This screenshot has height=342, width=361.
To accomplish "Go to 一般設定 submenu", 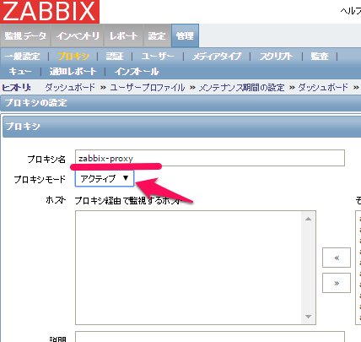I will click(23, 57).
